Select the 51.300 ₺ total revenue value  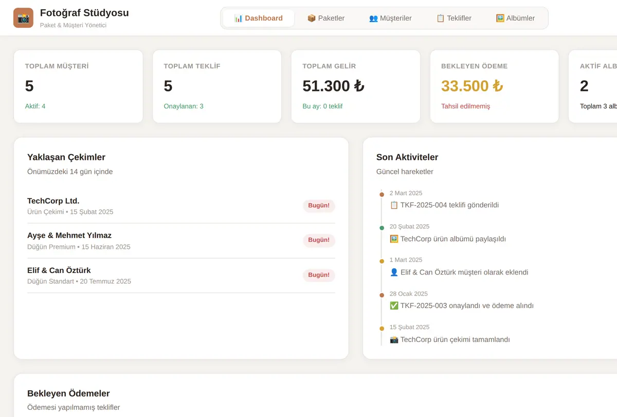tap(333, 86)
